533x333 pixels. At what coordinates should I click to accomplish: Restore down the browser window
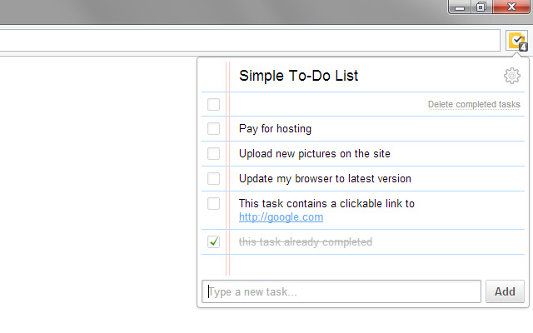click(481, 7)
